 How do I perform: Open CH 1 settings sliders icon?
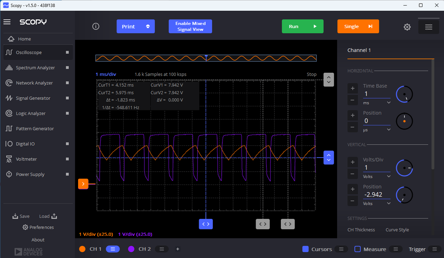click(x=112, y=249)
